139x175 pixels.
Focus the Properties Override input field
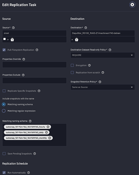click(x=34, y=65)
